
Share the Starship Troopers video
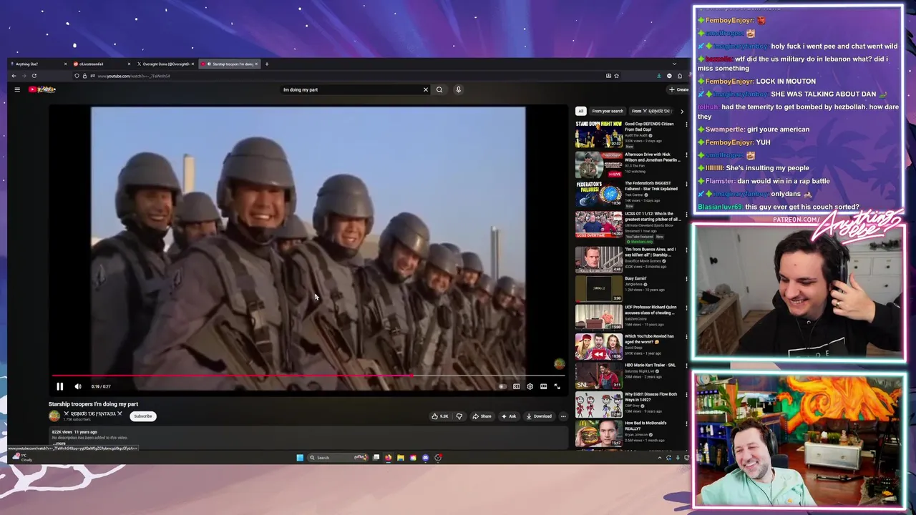(x=482, y=416)
